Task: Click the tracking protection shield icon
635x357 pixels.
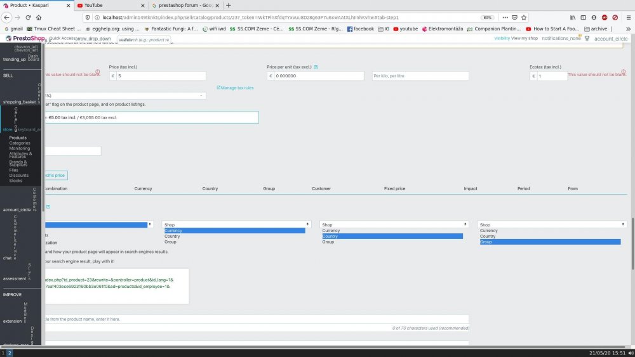Action: pyautogui.click(x=88, y=17)
